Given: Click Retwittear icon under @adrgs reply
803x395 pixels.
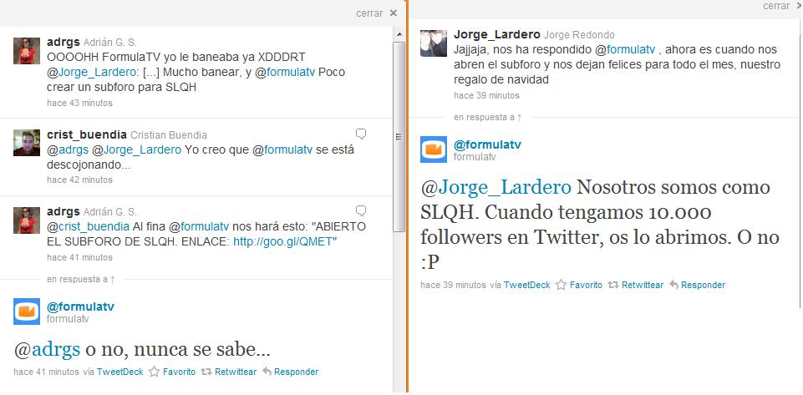Looking at the screenshot, I should [206, 372].
